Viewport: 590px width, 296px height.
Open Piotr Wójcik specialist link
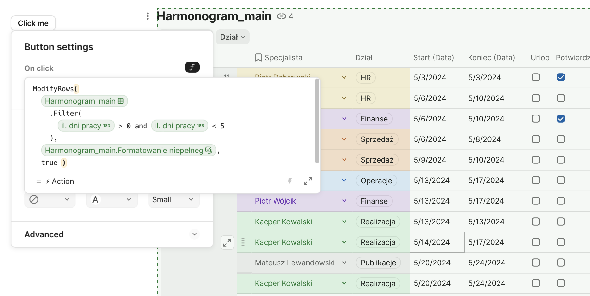(x=275, y=201)
